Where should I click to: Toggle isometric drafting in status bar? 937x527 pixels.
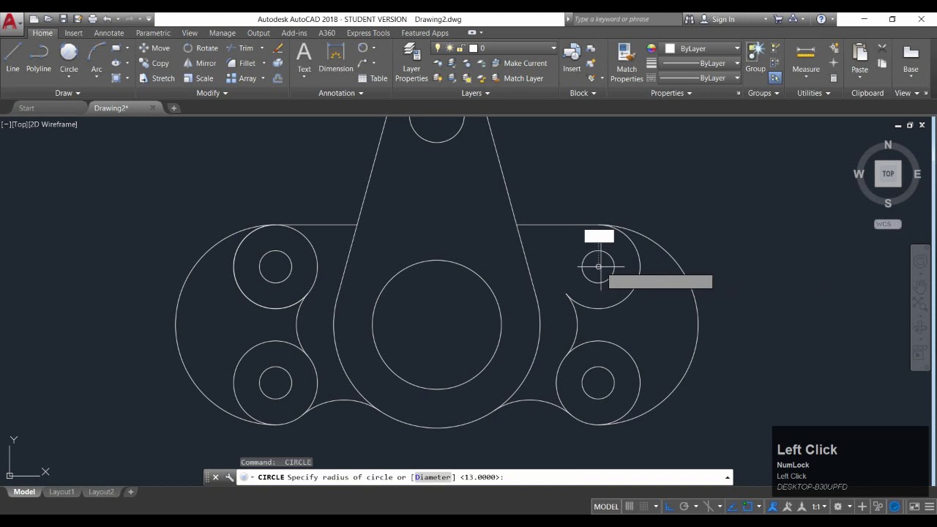(x=707, y=507)
